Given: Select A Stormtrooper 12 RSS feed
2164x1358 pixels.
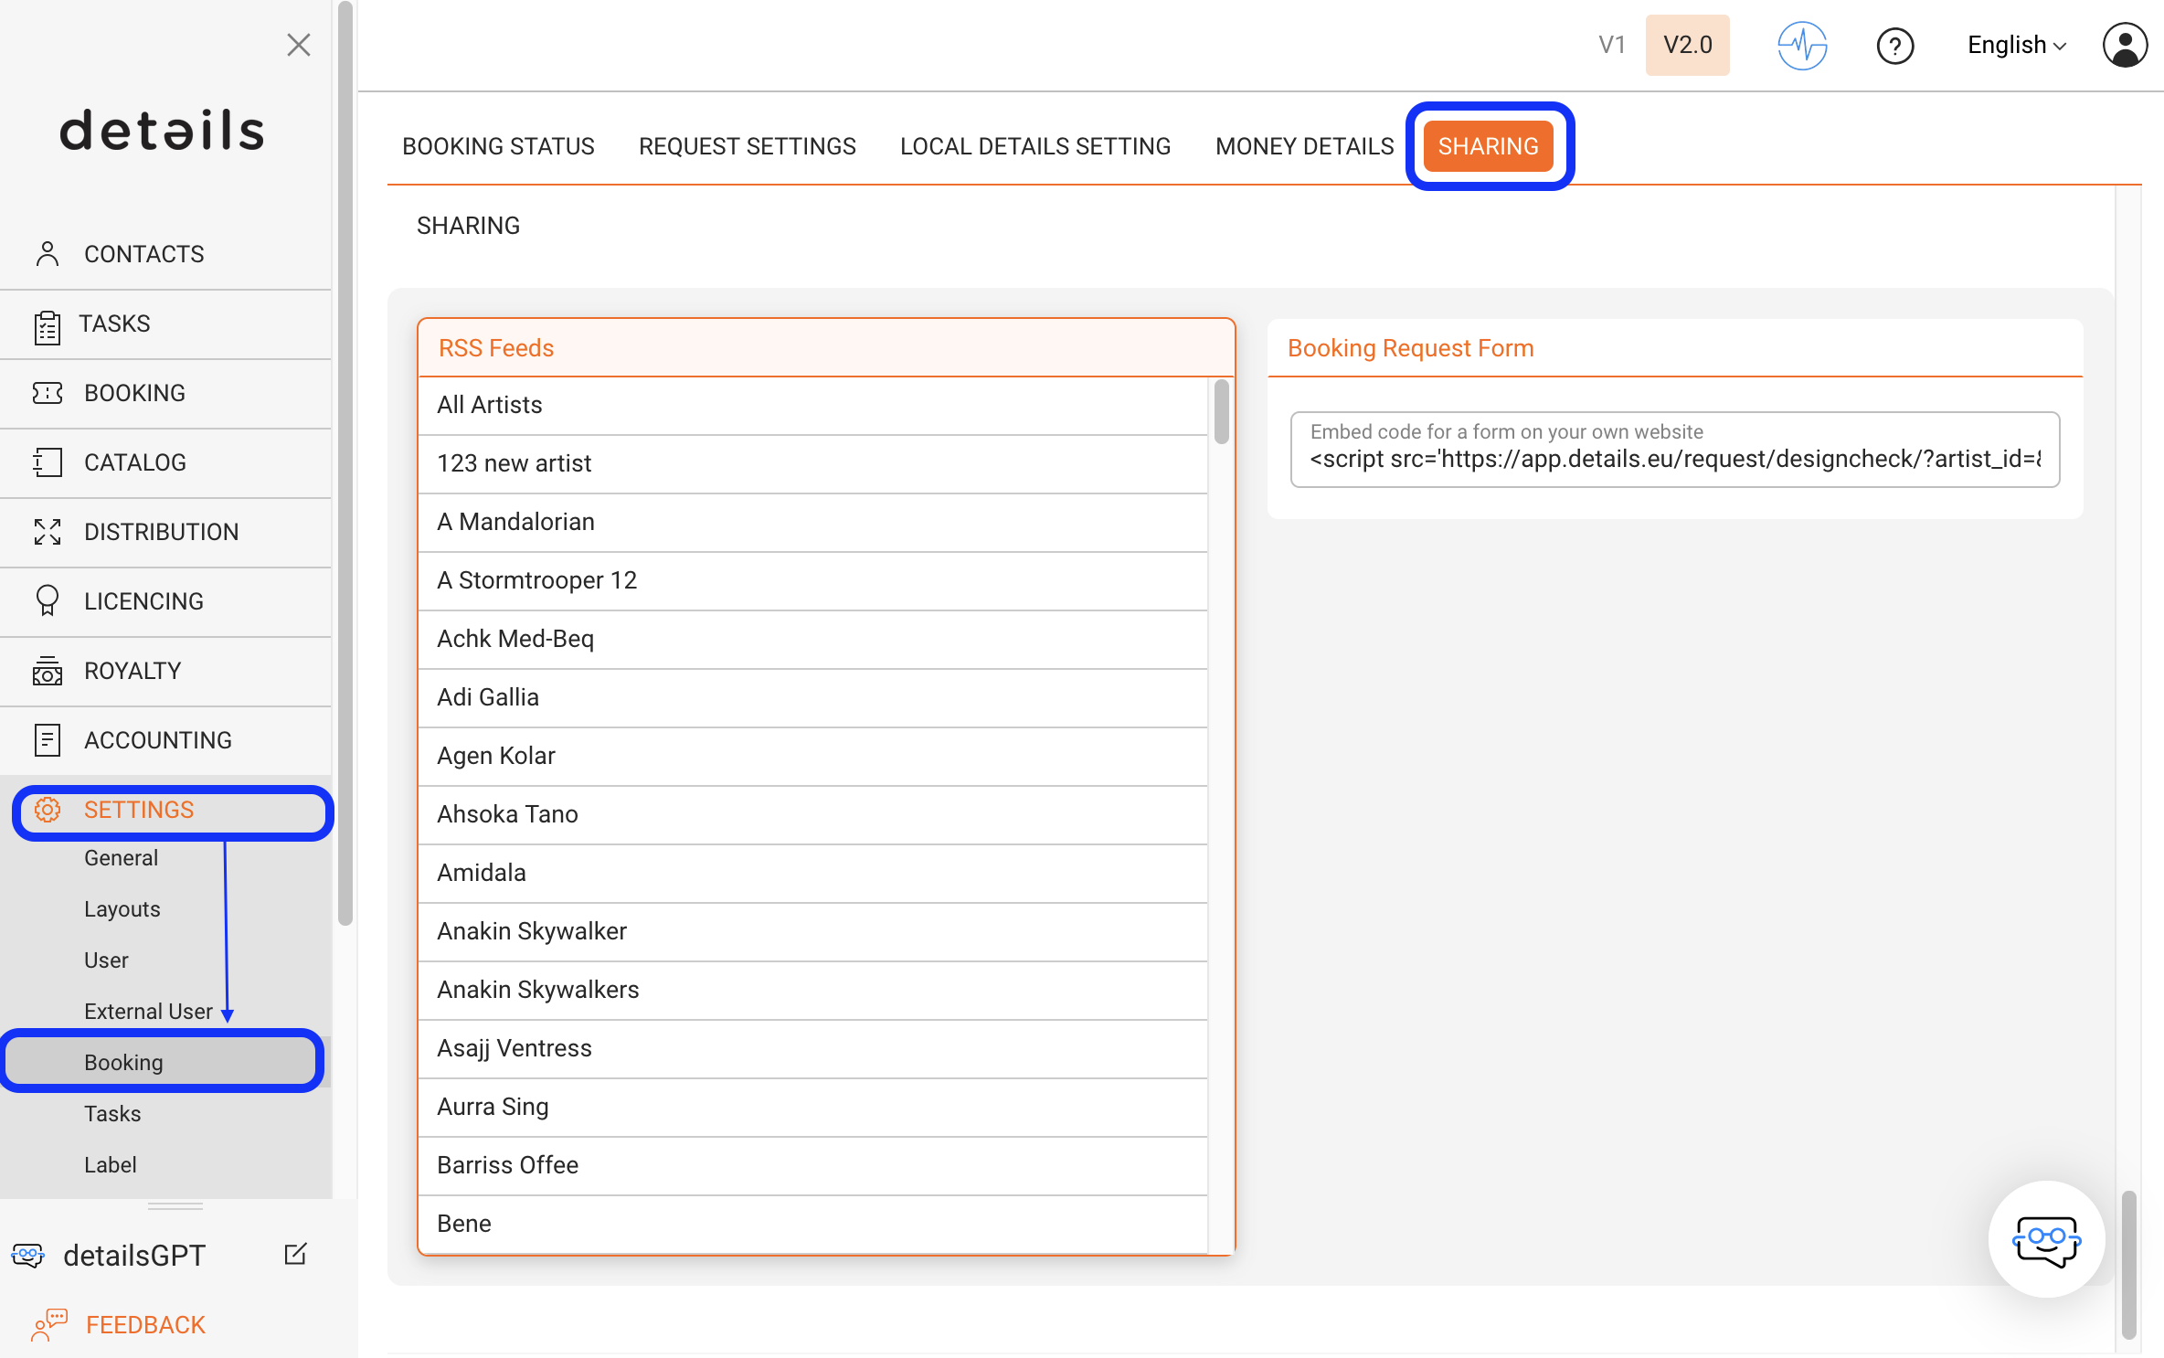Looking at the screenshot, I should 812,580.
